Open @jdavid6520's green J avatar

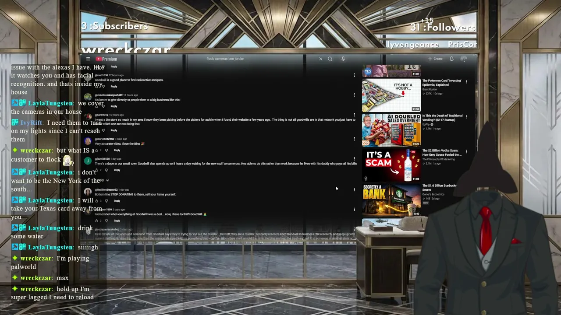point(88,161)
